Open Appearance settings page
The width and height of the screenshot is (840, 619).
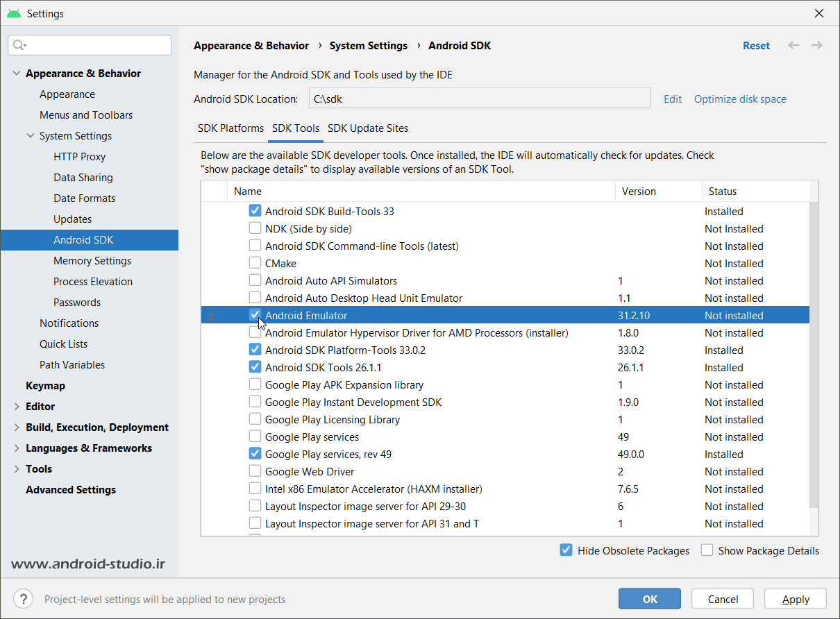coord(67,94)
